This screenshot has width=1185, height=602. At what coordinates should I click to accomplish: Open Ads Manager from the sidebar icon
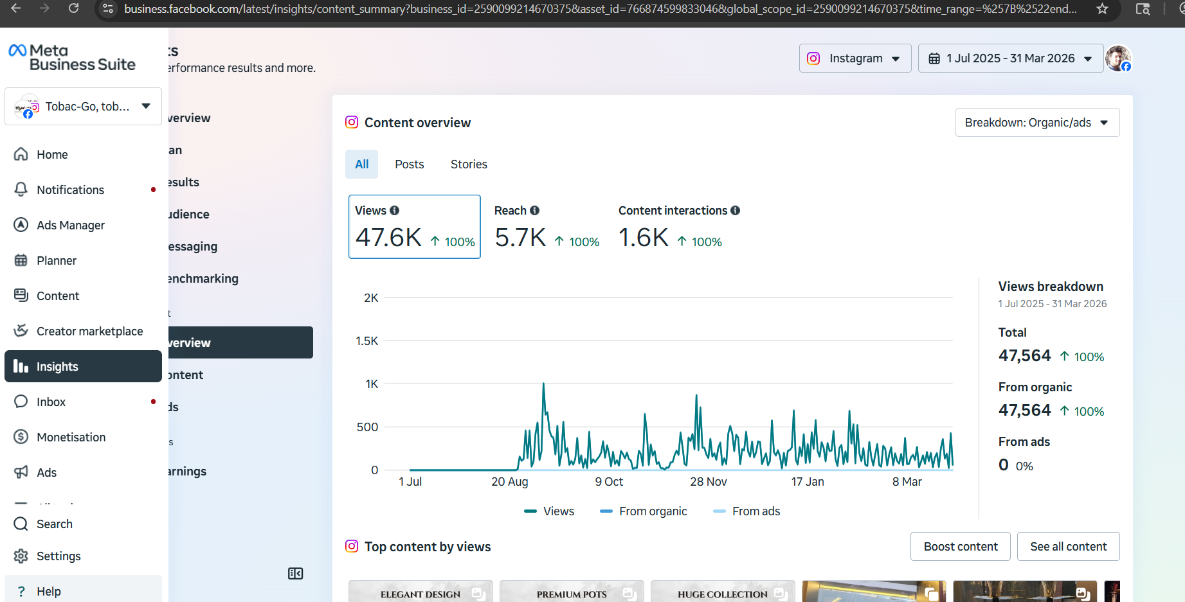(21, 225)
